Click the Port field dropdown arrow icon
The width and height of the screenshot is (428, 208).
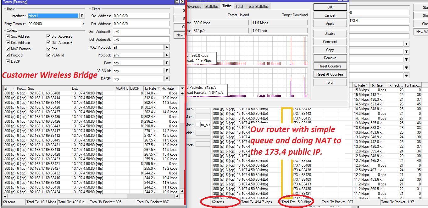coord(167,63)
